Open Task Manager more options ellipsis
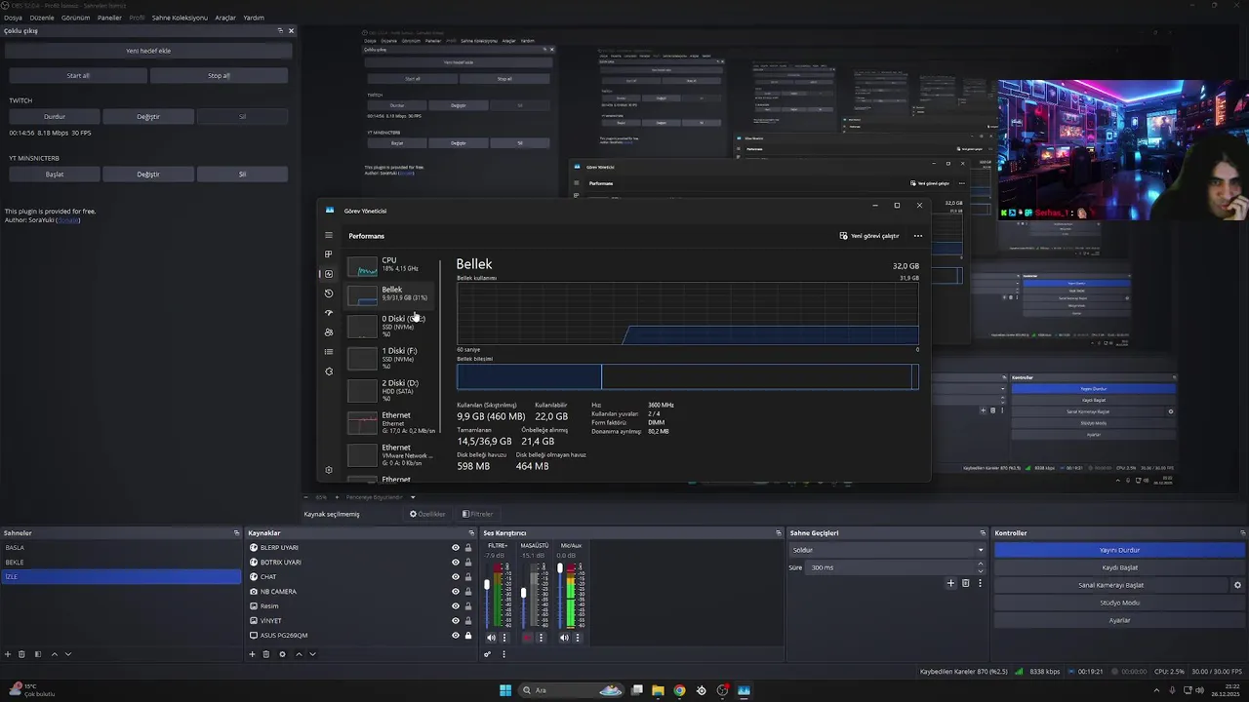1249x702 pixels. 917,236
